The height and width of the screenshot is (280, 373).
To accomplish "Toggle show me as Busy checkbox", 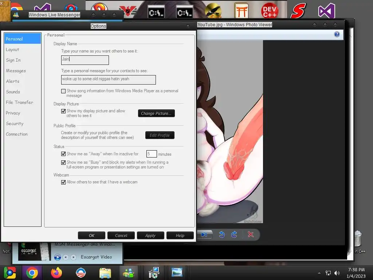I will 63,163.
